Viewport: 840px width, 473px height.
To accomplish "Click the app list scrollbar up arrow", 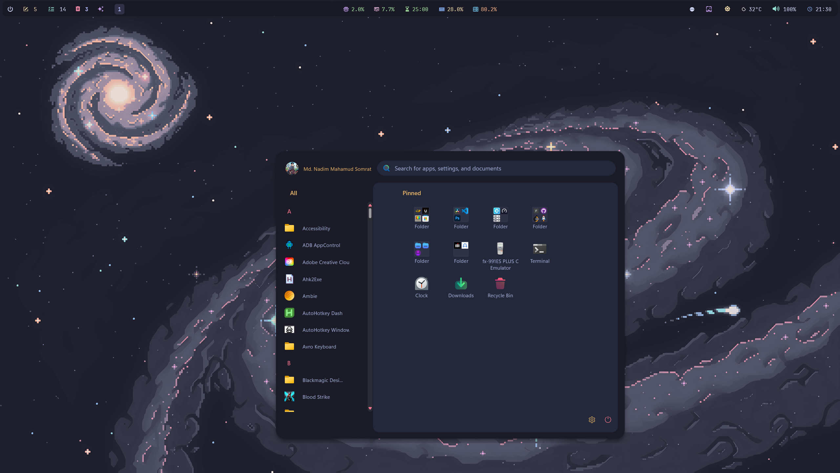I will (370, 205).
